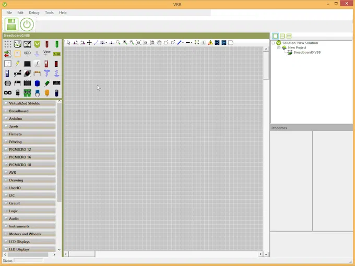The width and height of the screenshot is (355, 266).
Task: Expand the Breadboard category
Action: click(x=6, y=111)
